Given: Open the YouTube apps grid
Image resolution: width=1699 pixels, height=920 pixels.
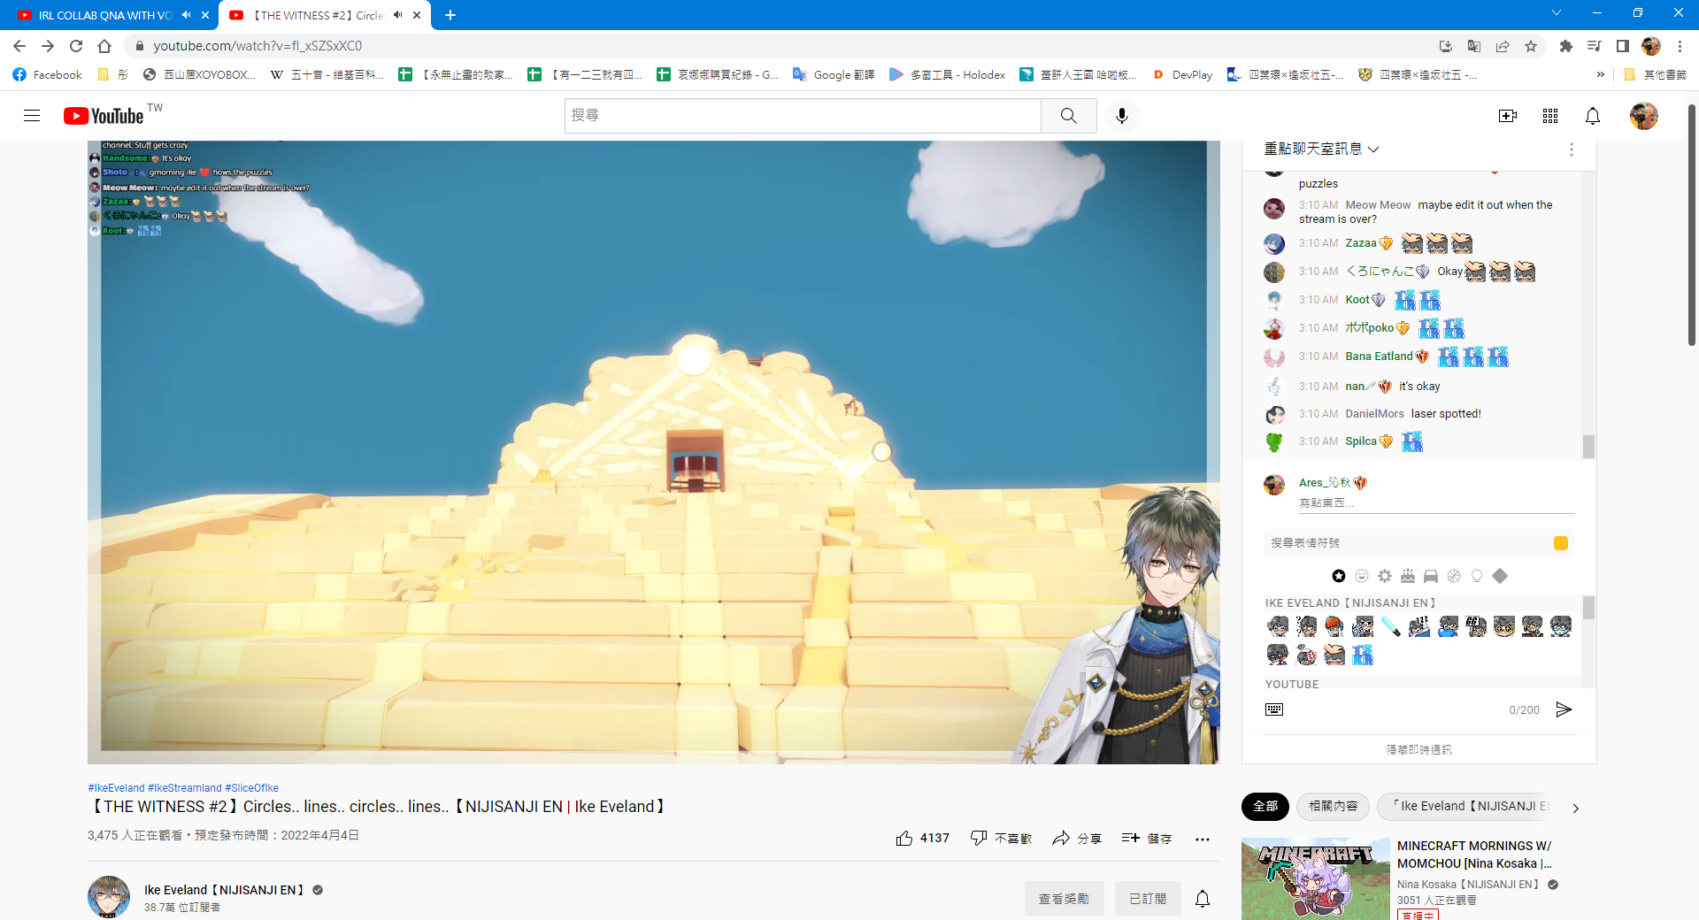Looking at the screenshot, I should [x=1550, y=116].
